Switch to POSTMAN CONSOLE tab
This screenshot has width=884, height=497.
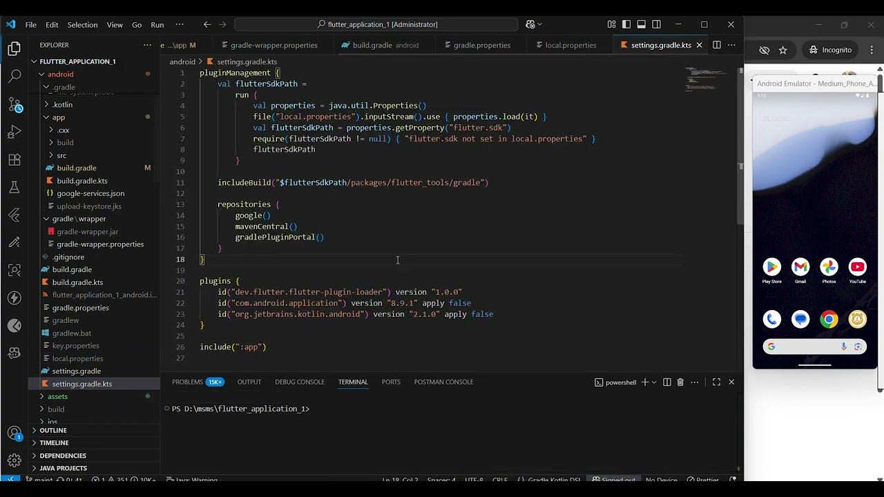(x=443, y=382)
